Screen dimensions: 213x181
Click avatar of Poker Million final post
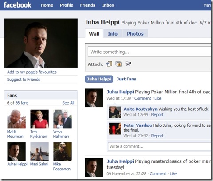[x=94, y=98]
